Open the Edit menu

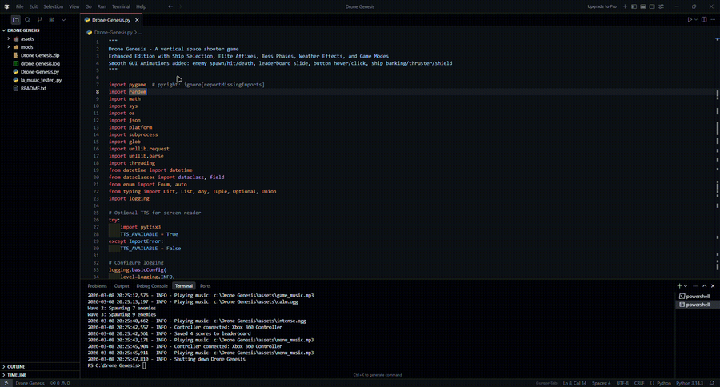click(x=34, y=6)
